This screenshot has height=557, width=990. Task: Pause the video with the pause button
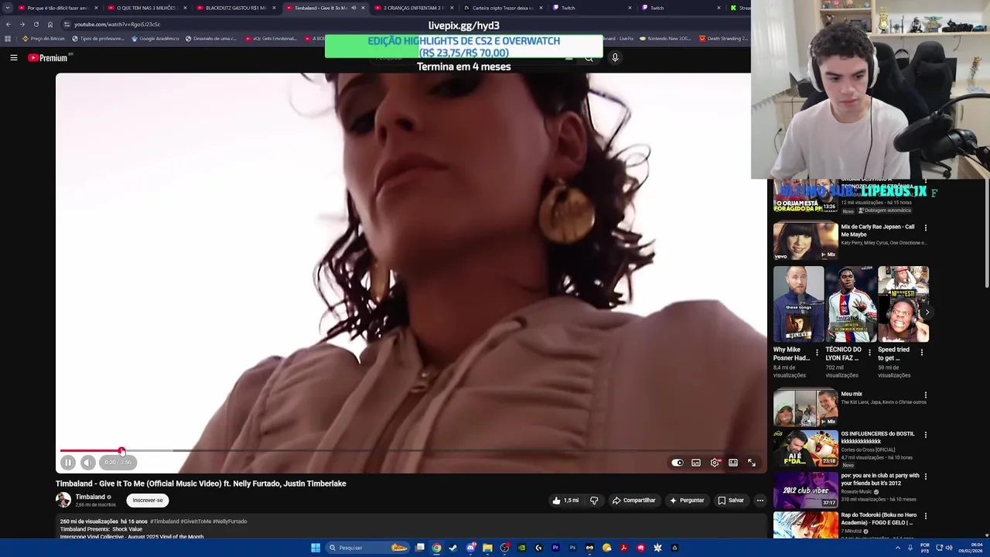(x=68, y=463)
